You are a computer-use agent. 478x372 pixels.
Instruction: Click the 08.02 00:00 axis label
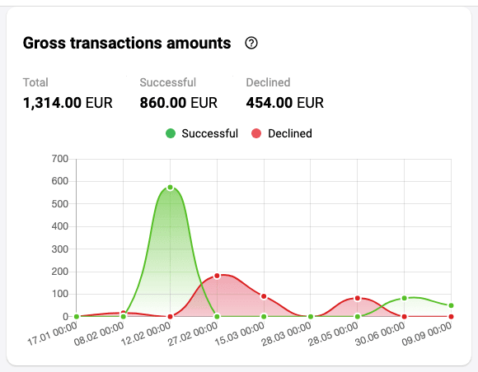click(99, 334)
